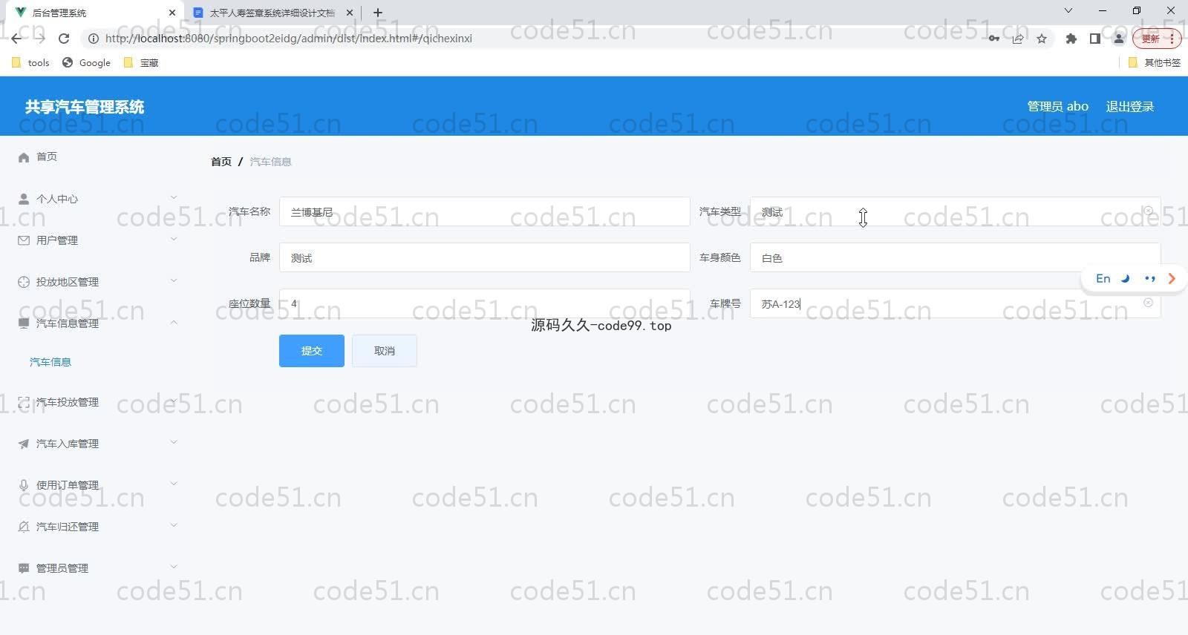Image resolution: width=1188 pixels, height=635 pixels.
Task: Click into the 座位数量 input field
Action: pyautogui.click(x=485, y=303)
